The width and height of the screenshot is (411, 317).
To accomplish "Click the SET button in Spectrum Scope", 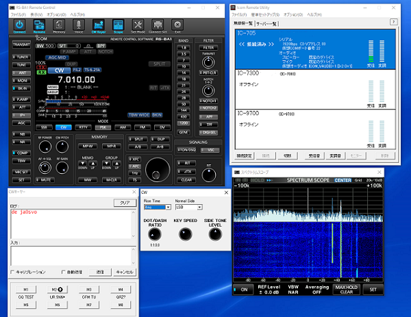I will click(373, 290).
